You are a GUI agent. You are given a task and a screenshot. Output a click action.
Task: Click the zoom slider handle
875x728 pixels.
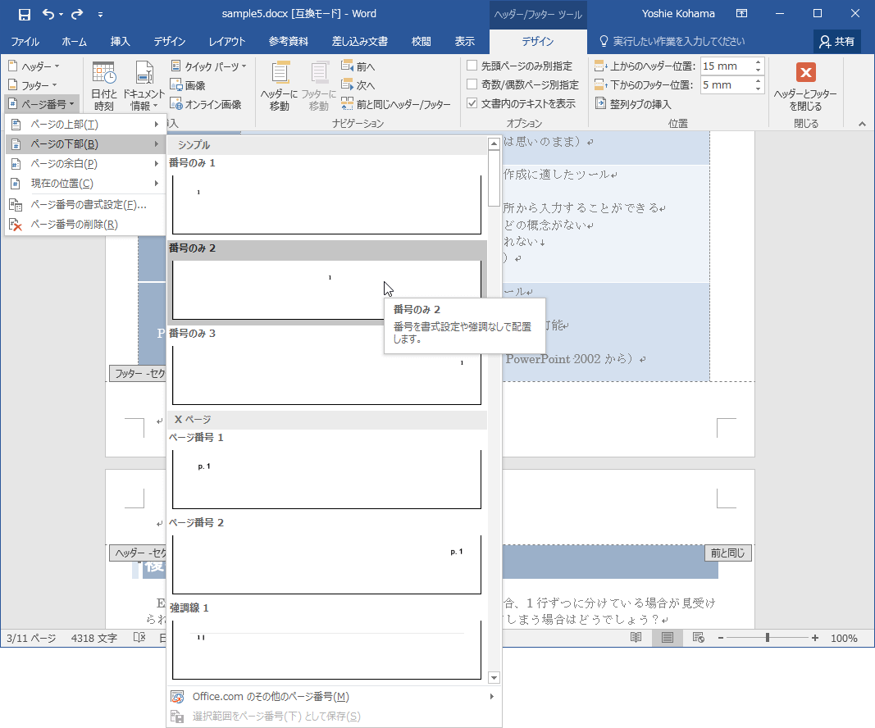click(768, 638)
